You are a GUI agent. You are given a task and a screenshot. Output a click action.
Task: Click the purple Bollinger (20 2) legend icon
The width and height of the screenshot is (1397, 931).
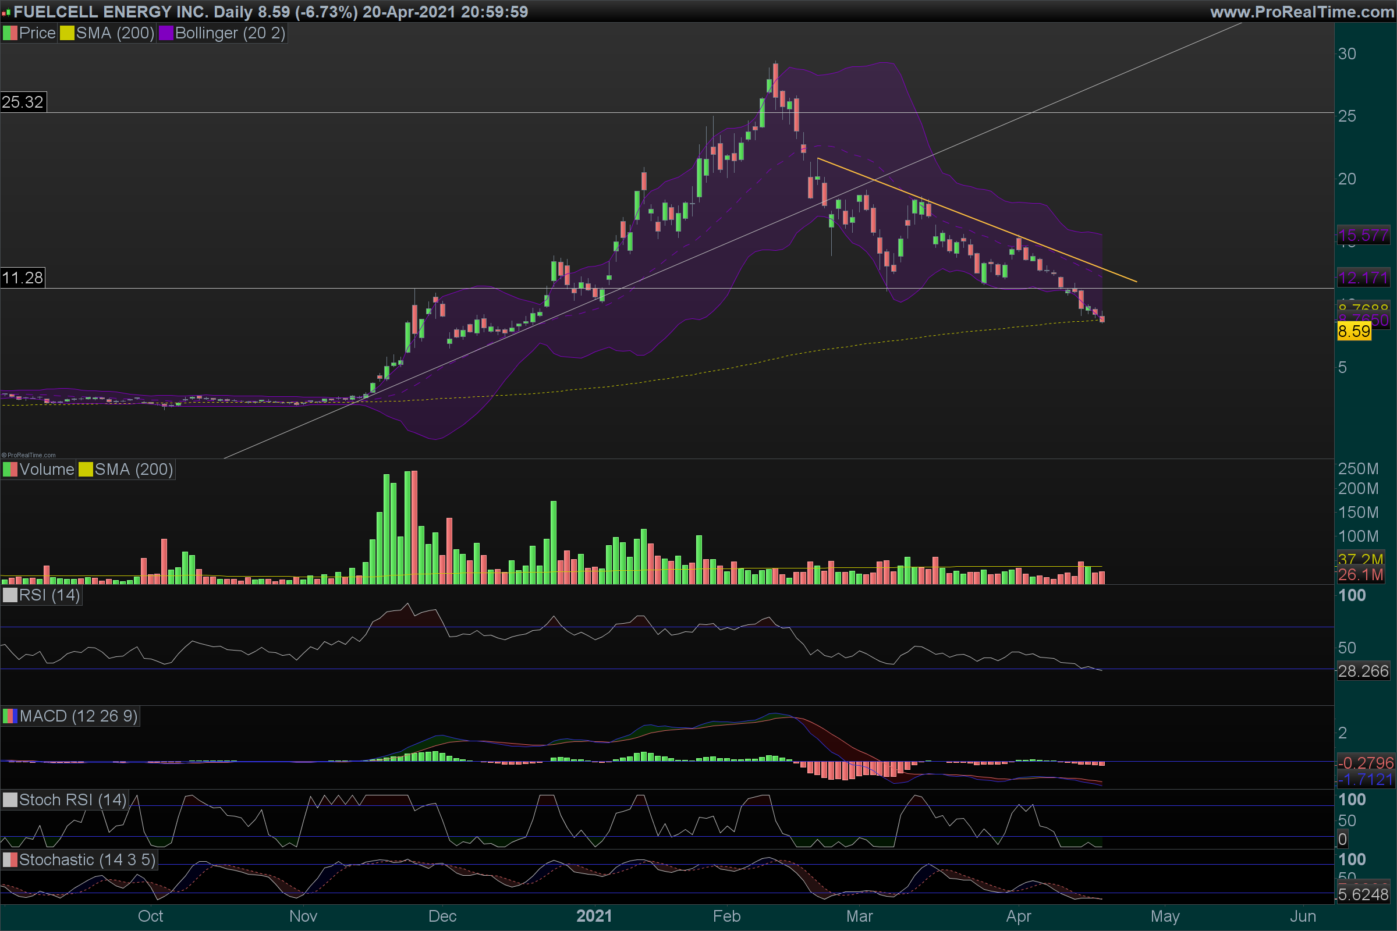pos(166,33)
